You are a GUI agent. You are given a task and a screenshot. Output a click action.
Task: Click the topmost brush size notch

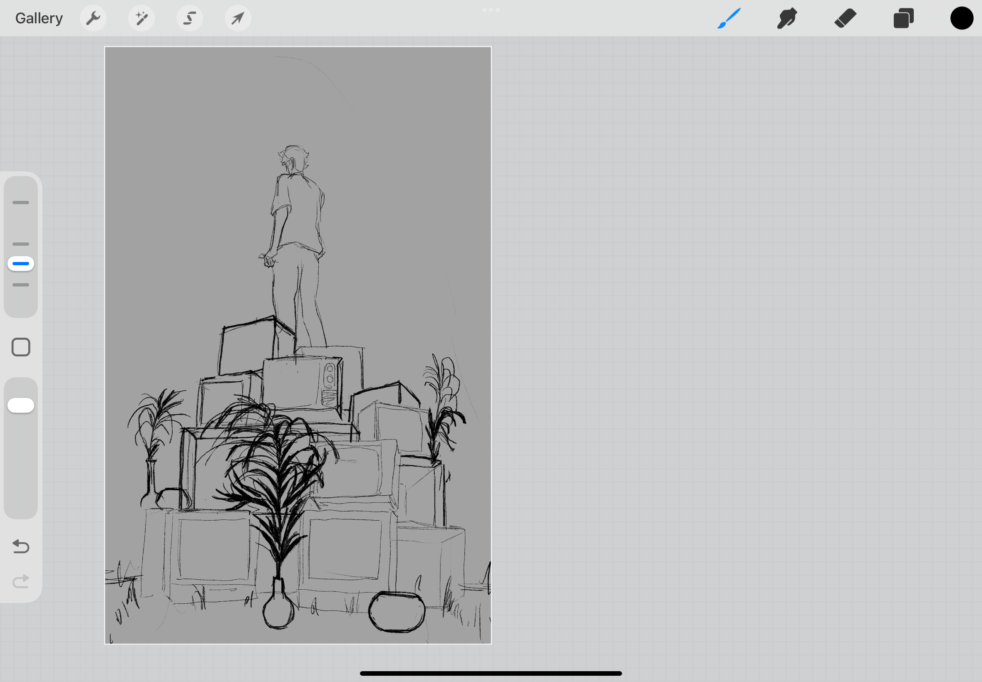click(x=21, y=203)
